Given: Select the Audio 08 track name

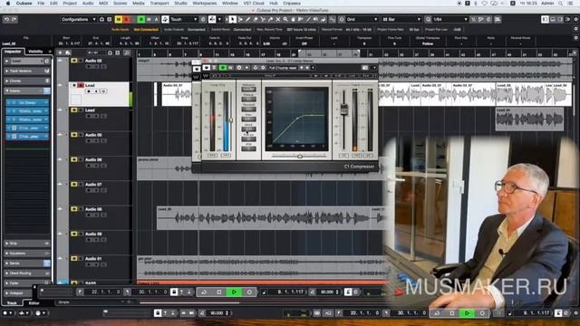Looking at the screenshot, I should tap(93, 209).
